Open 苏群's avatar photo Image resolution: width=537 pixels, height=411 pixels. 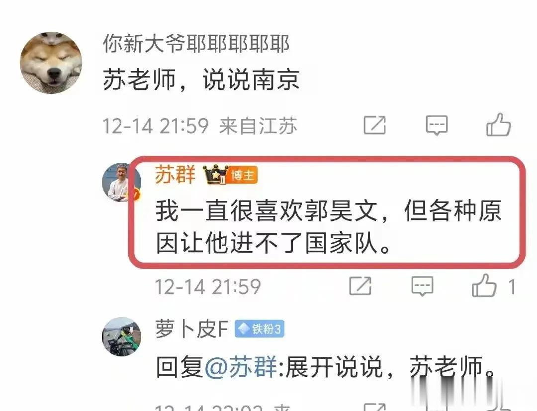pos(122,182)
